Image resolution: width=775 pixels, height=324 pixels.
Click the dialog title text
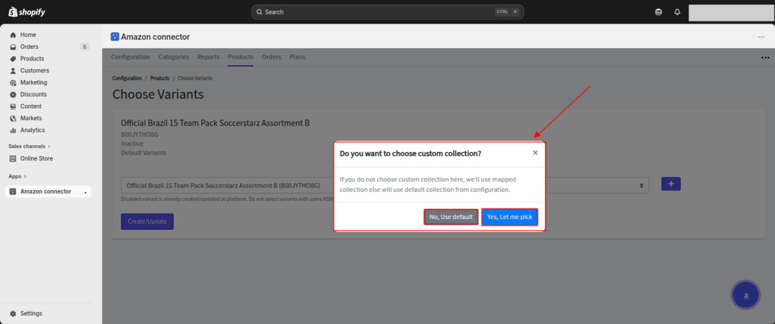click(410, 153)
